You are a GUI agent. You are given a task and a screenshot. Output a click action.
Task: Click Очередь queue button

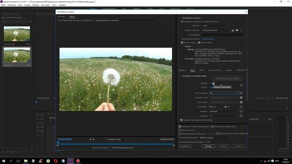pos(208,146)
